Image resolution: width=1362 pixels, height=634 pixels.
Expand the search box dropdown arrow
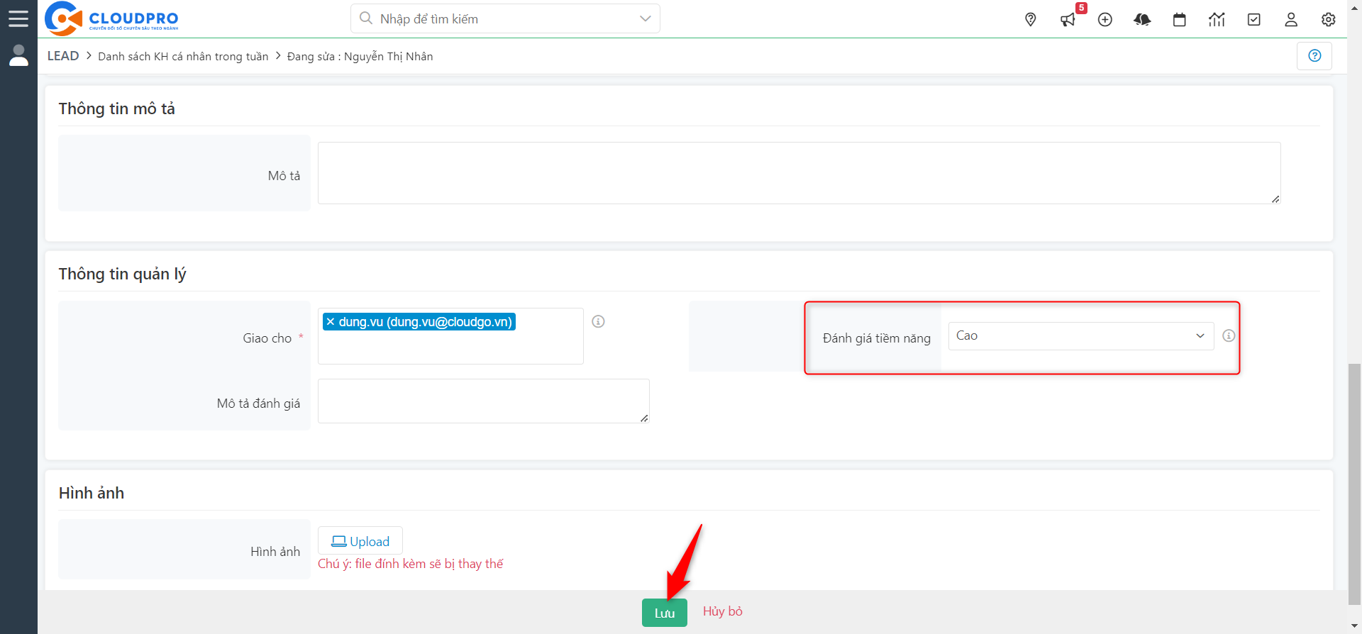point(646,18)
